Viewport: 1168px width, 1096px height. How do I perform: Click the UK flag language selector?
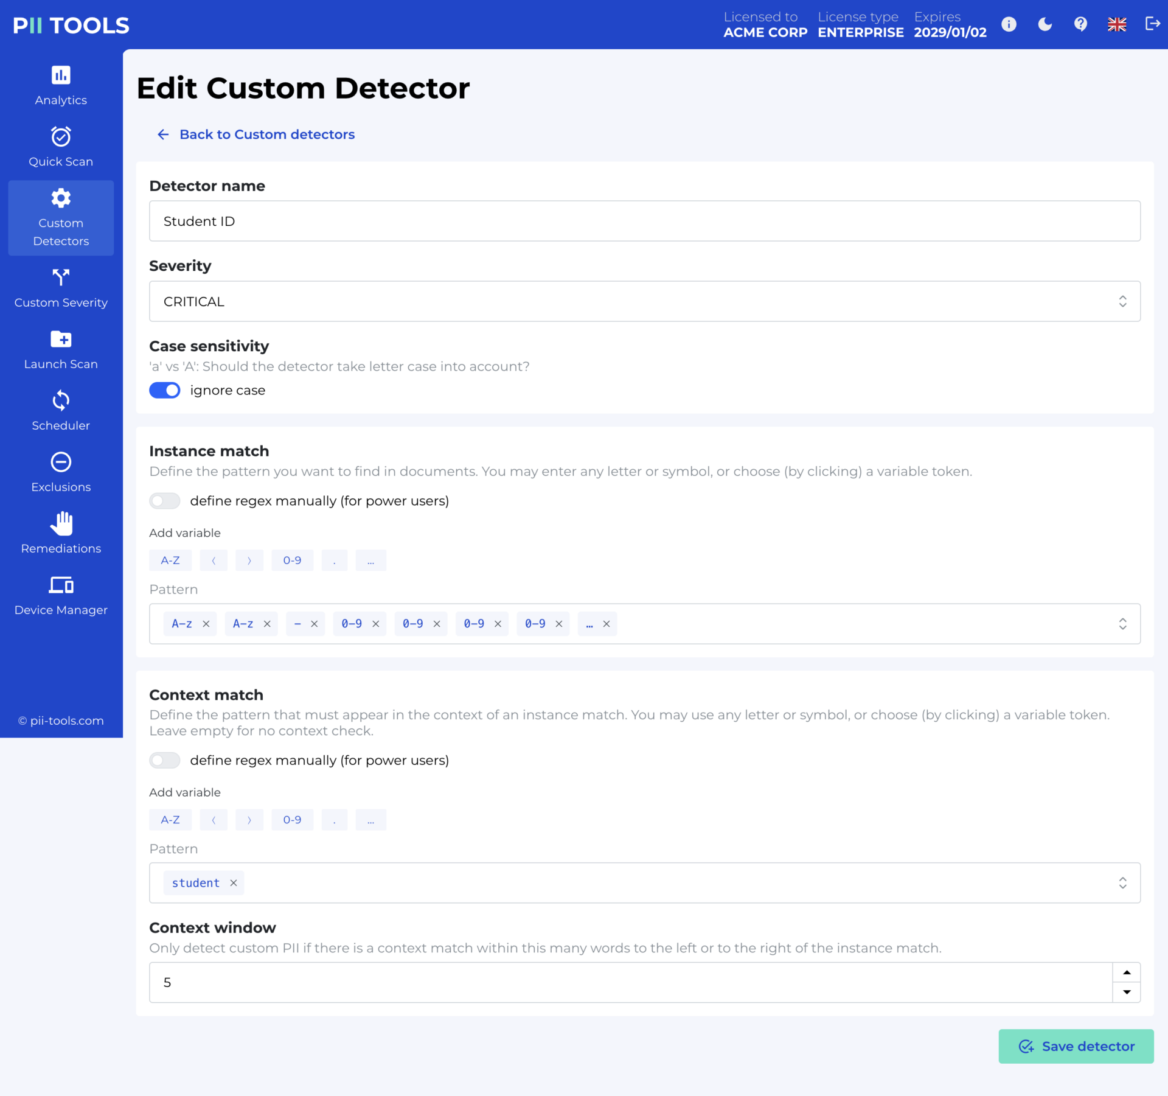pyautogui.click(x=1116, y=24)
